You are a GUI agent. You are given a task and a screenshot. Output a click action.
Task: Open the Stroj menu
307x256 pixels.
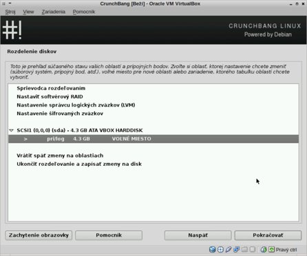(x=10, y=12)
